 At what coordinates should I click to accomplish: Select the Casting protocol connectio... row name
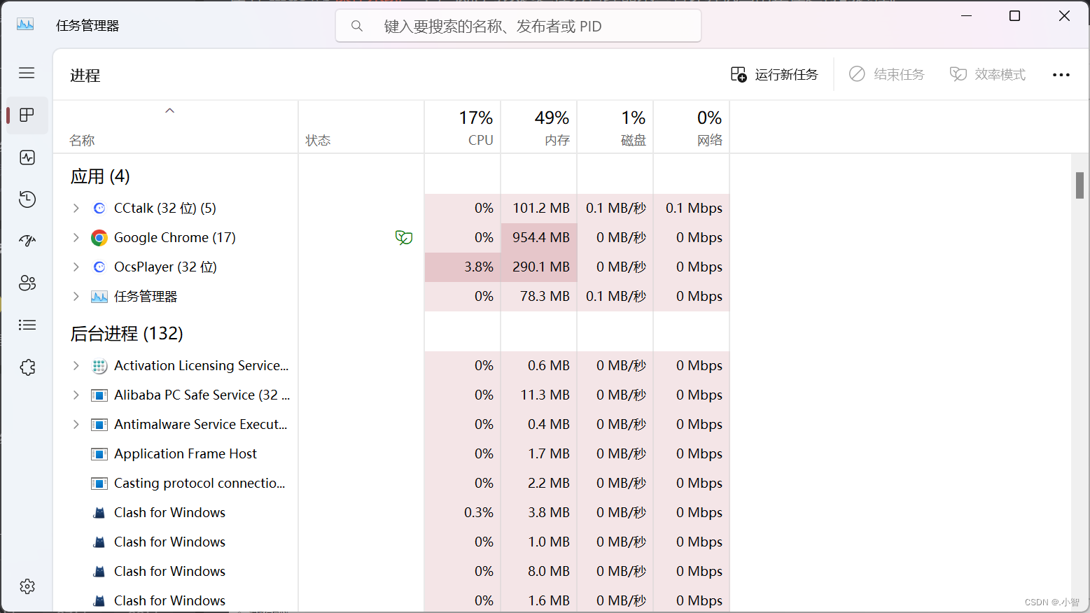(200, 484)
